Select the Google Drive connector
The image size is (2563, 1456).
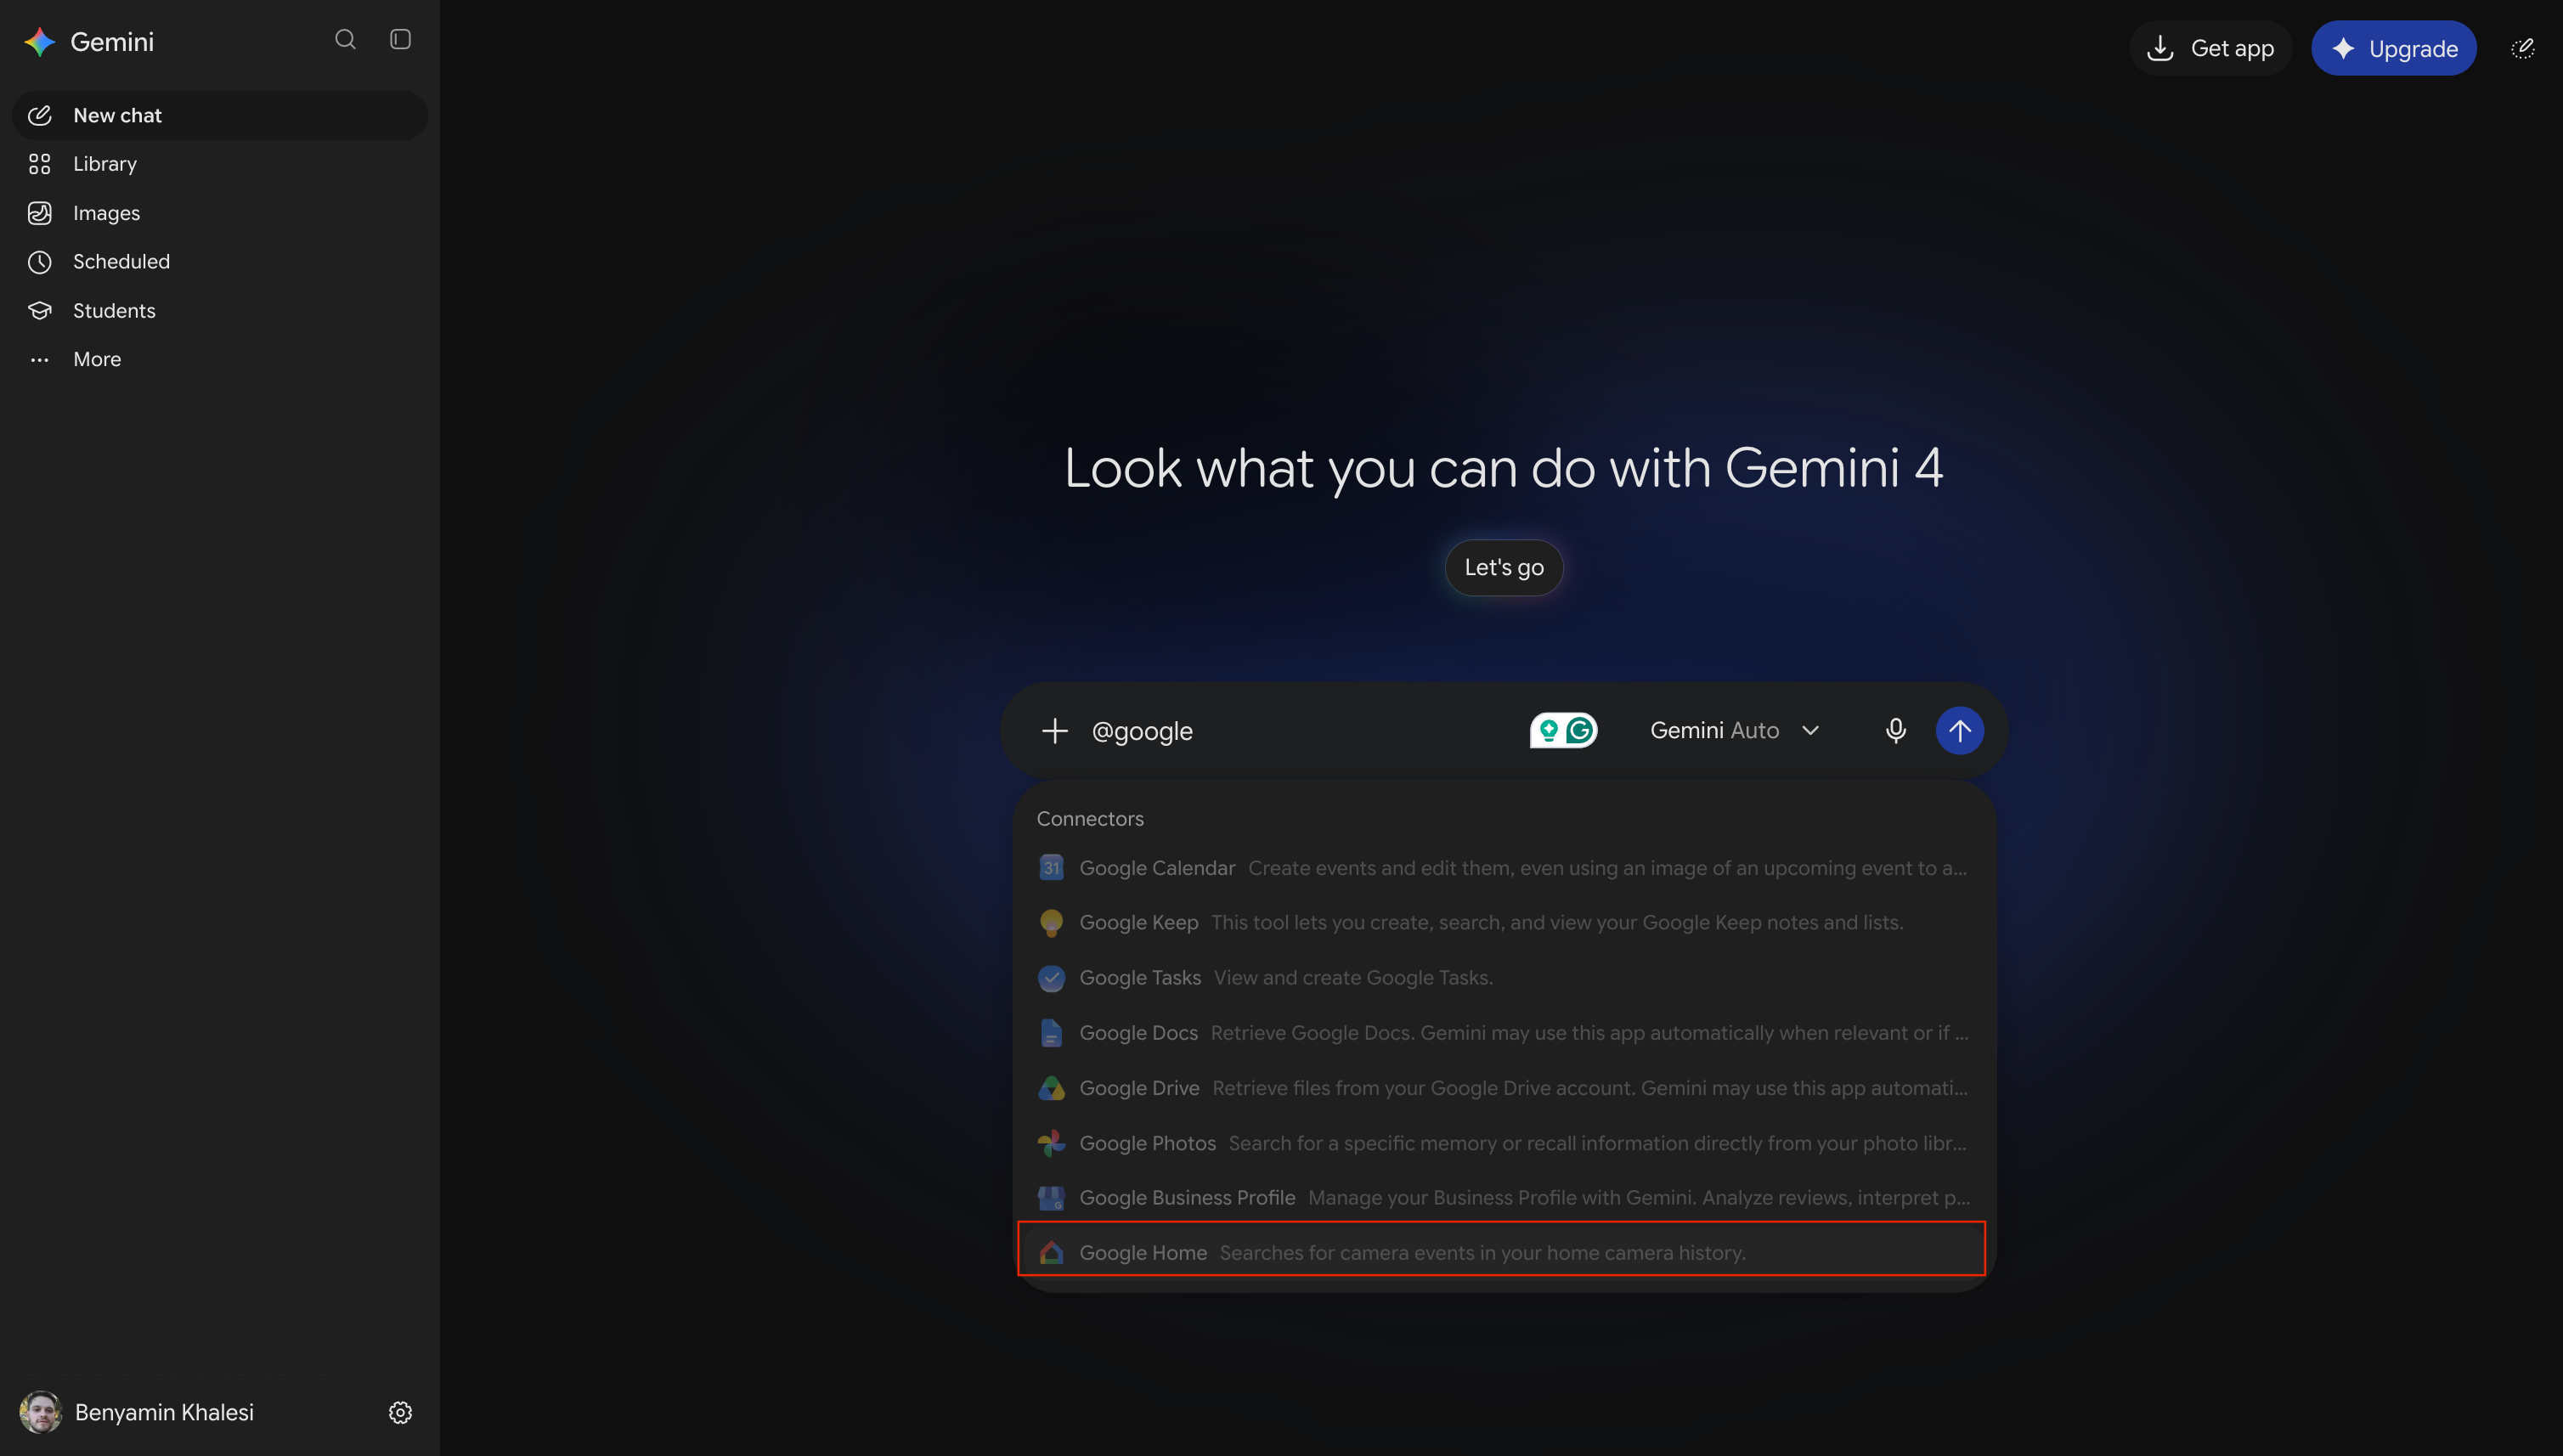[x=1502, y=1088]
